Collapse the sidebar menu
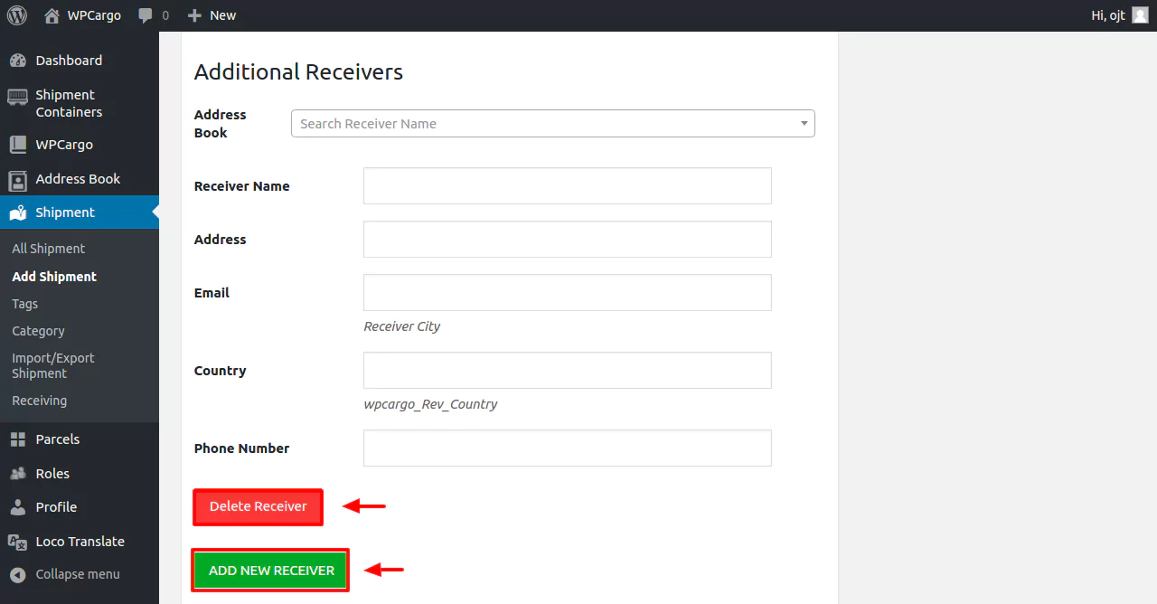The width and height of the screenshot is (1157, 604). (65, 574)
